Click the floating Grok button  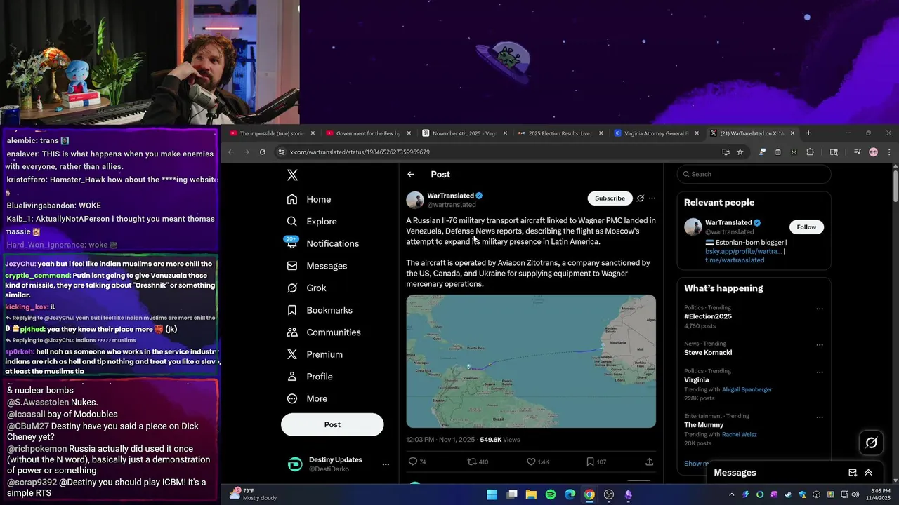pos(871,443)
